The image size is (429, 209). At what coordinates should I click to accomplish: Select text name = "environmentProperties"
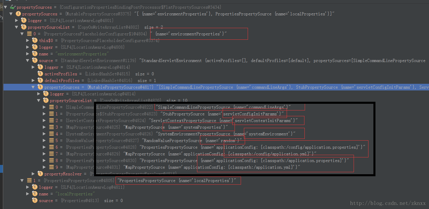(x=74, y=54)
